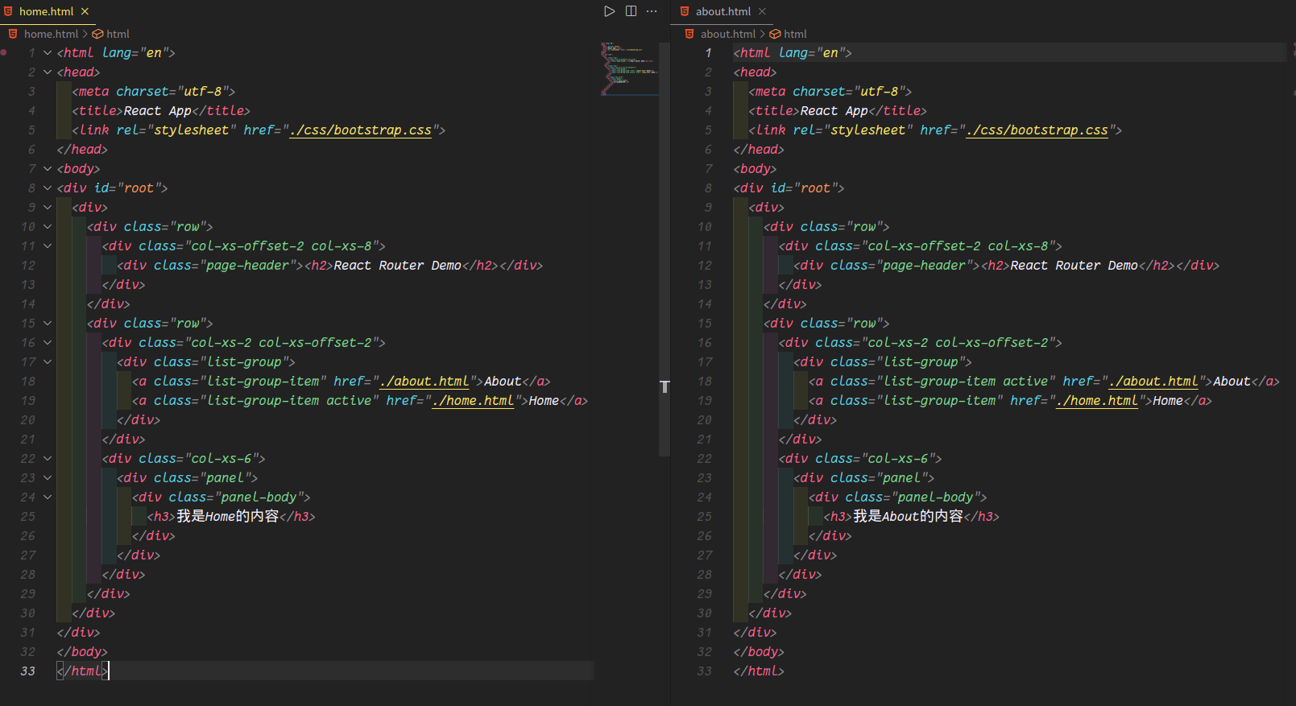
Task: Collapse the second row div on line 15
Action: tap(48, 324)
